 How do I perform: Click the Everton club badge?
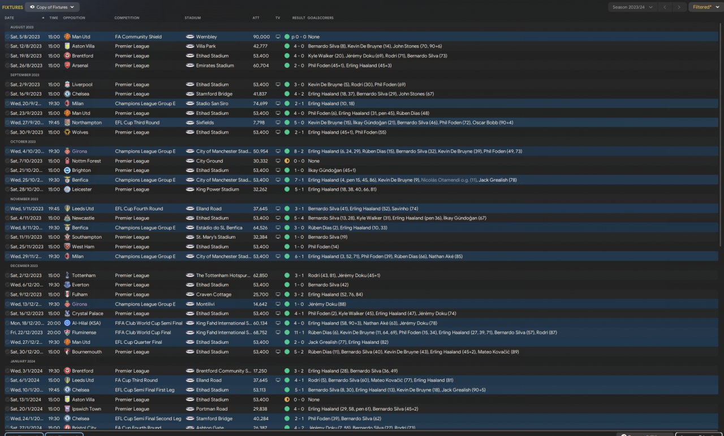pyautogui.click(x=67, y=285)
